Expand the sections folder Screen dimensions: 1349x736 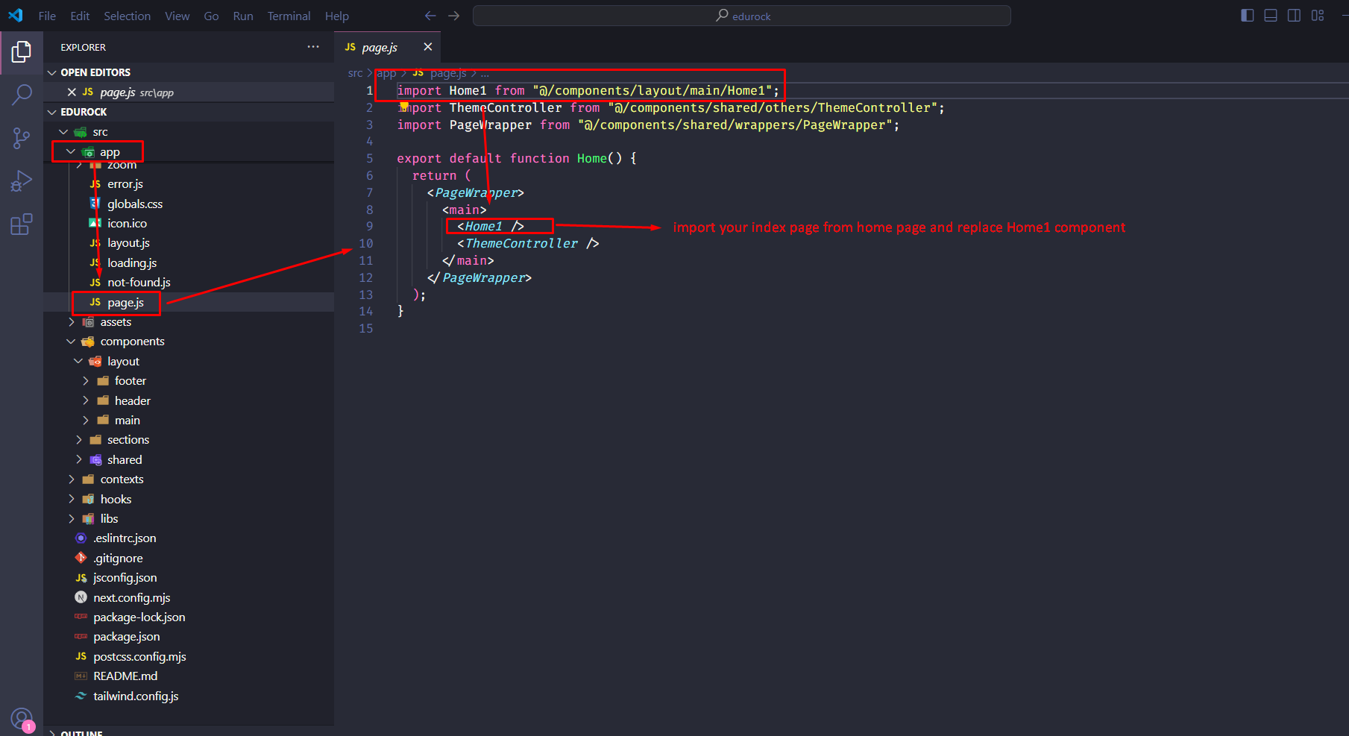click(x=78, y=439)
